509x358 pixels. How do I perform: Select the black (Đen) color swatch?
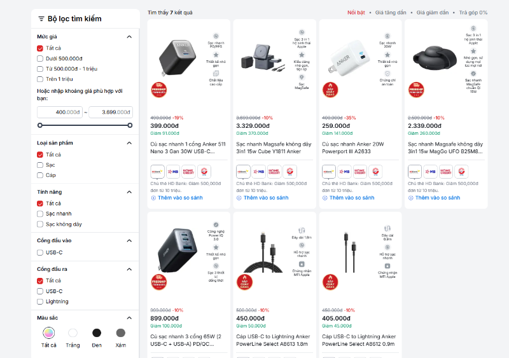(x=97, y=333)
